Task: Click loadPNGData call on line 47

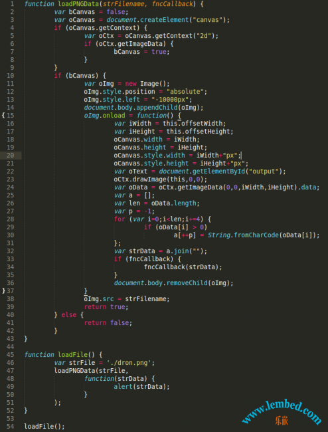Action: click(x=76, y=371)
